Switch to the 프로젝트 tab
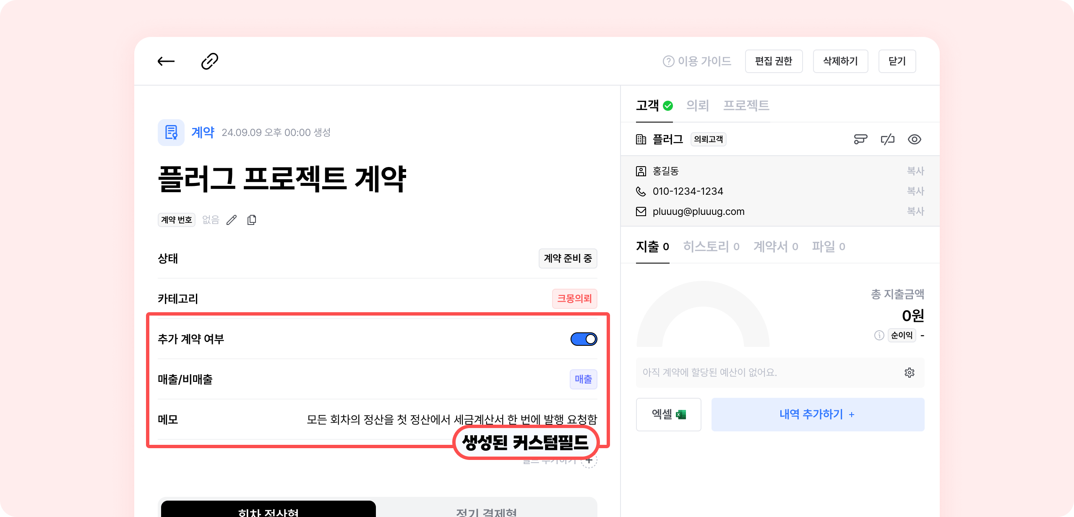The height and width of the screenshot is (517, 1074). pos(746,105)
